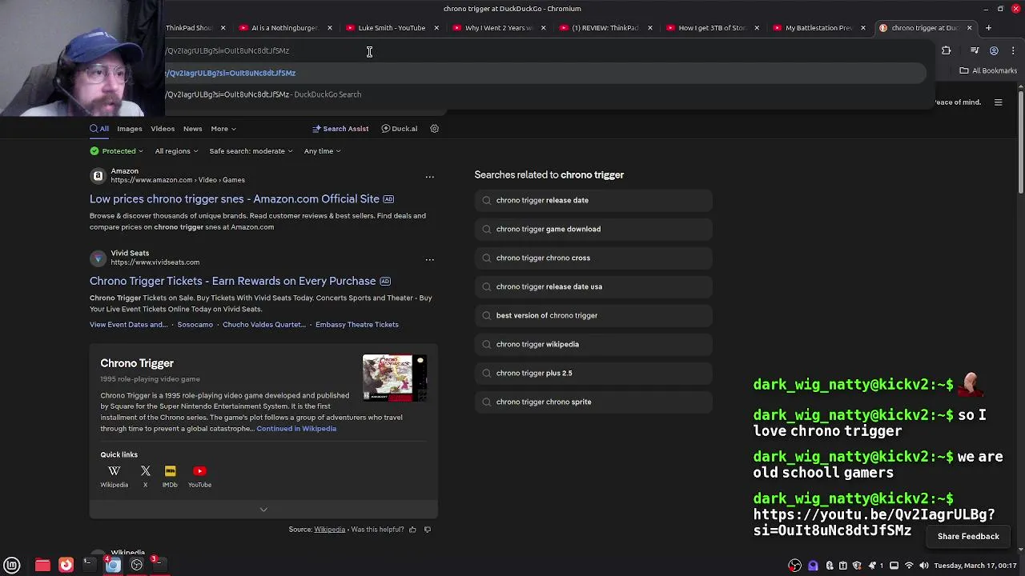Give thumbs down feedback on Wikipedia source

coord(427,530)
